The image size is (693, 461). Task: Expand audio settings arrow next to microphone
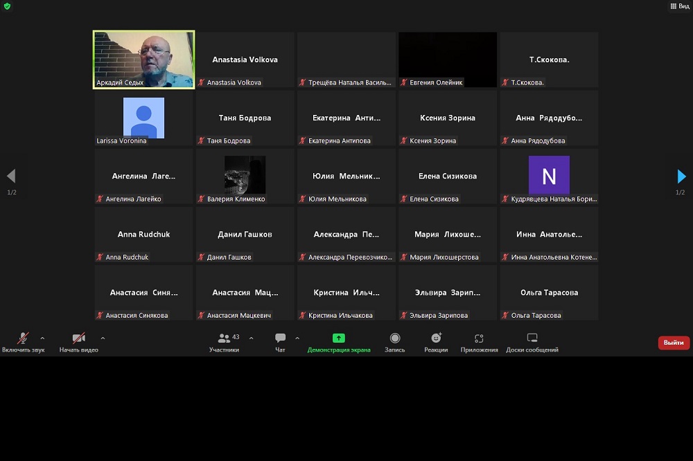coord(42,338)
